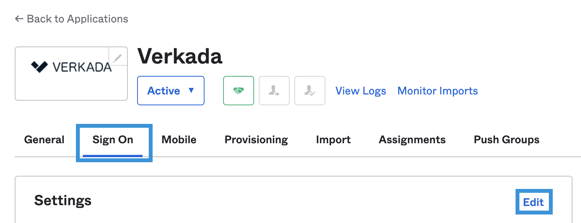Click the pencil icon on the logo

coord(118,57)
